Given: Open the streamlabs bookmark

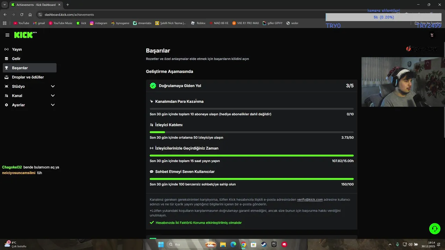Looking at the screenshot, I should [x=142, y=23].
